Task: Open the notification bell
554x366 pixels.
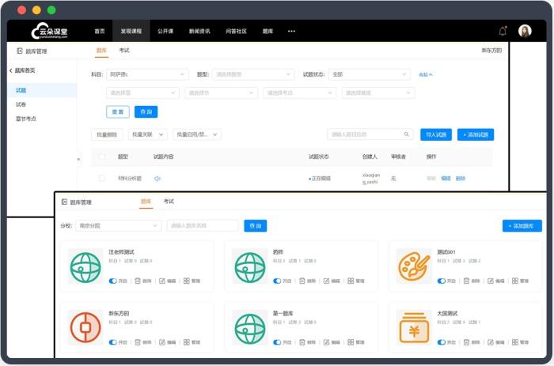Action: click(x=503, y=31)
